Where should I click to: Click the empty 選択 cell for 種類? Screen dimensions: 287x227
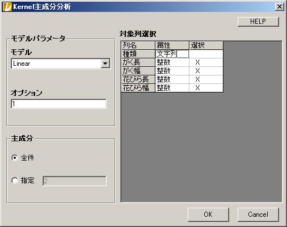(206, 54)
